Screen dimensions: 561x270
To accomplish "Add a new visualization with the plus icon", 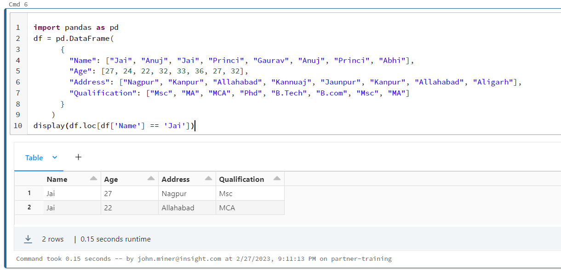I will coord(78,157).
